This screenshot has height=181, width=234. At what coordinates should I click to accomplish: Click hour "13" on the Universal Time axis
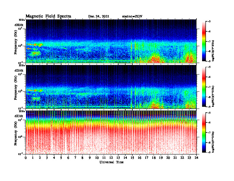[x=118, y=158]
